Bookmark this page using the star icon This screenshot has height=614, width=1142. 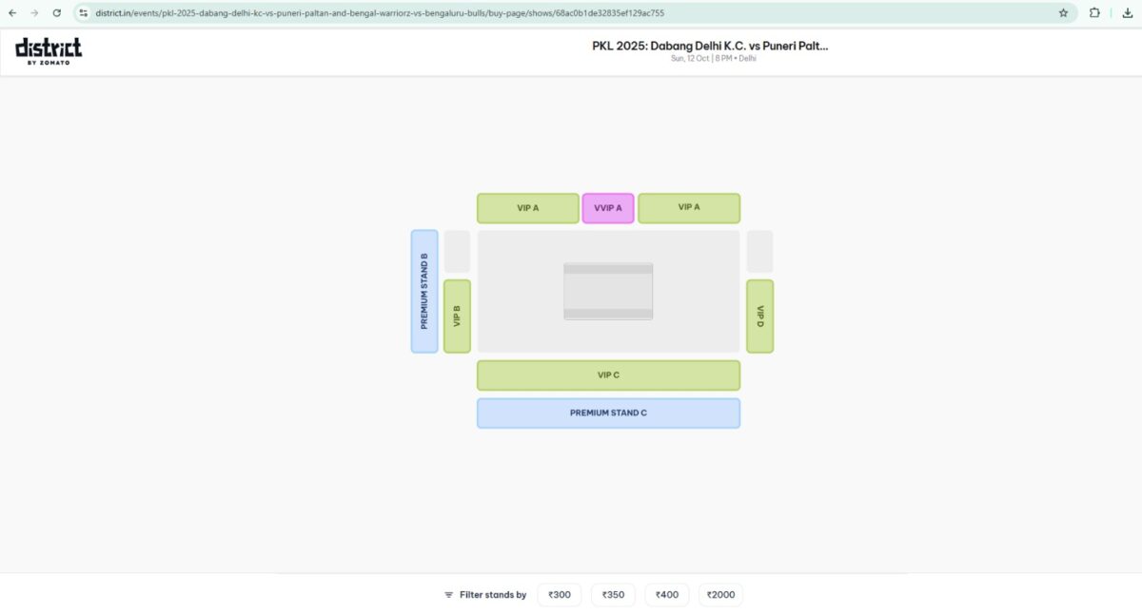[x=1063, y=13]
